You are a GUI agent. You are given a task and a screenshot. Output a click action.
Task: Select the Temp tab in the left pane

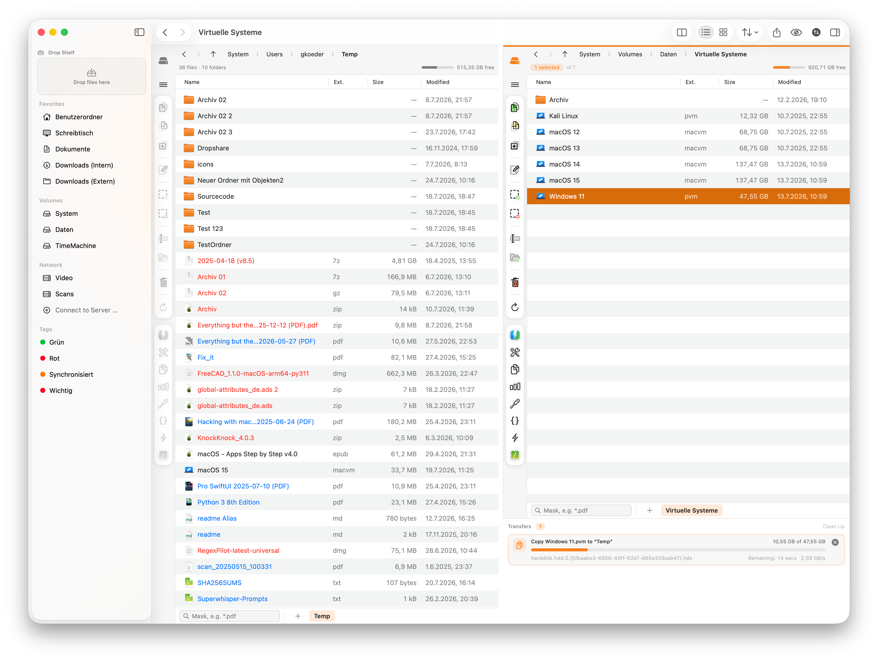pos(322,616)
